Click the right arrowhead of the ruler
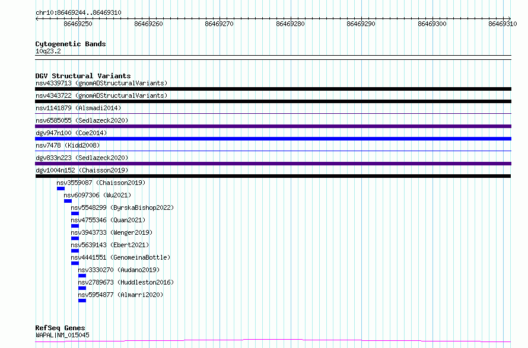Image resolution: width=528 pixels, height=348 pixels. point(510,18)
